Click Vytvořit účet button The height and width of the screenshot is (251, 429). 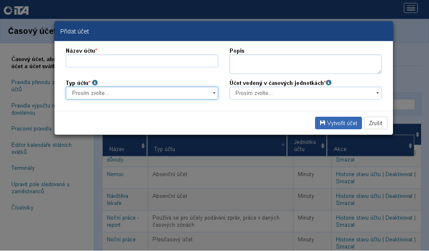click(x=338, y=123)
